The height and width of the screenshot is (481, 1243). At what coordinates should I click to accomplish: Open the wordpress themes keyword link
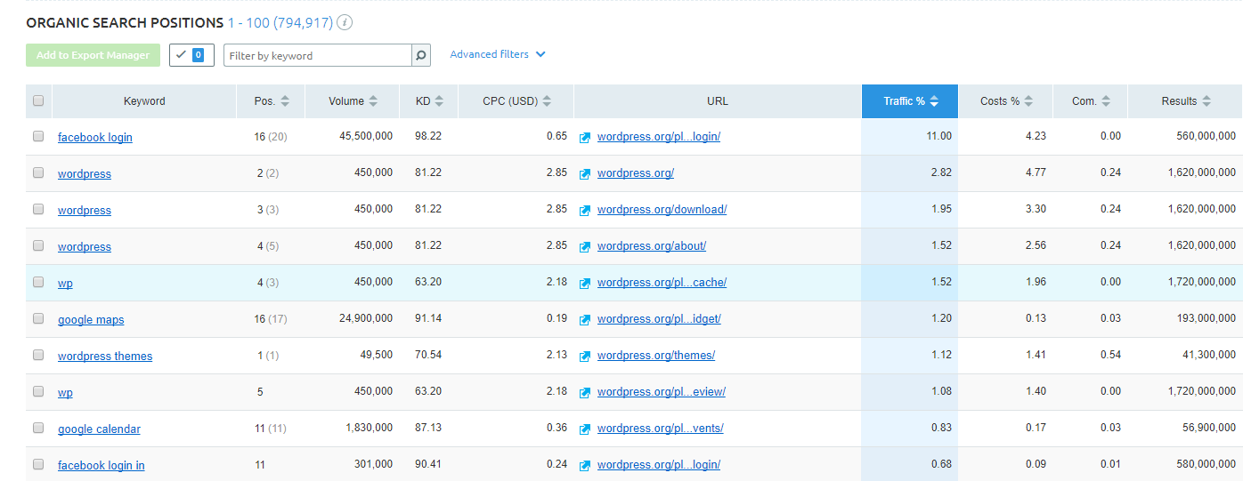105,357
